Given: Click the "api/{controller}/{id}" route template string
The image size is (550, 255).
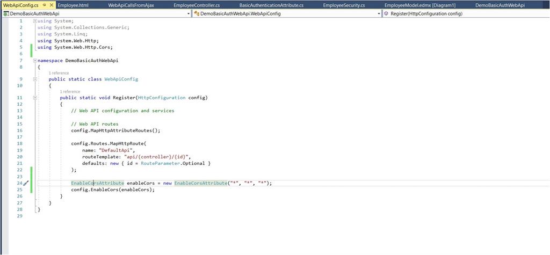Looking at the screenshot, I should pyautogui.click(x=156, y=156).
